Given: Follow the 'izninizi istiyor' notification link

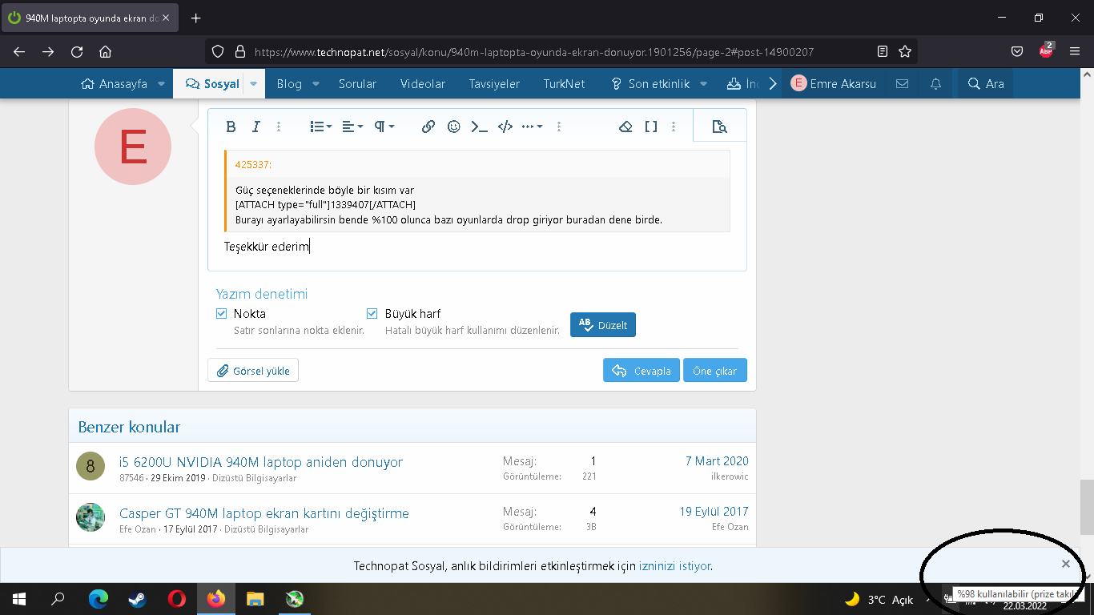Looking at the screenshot, I should [x=674, y=566].
